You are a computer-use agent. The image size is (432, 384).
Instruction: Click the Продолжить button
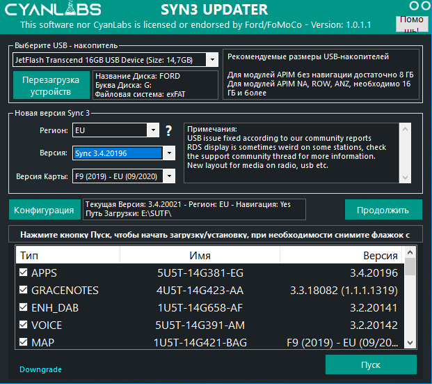point(383,210)
